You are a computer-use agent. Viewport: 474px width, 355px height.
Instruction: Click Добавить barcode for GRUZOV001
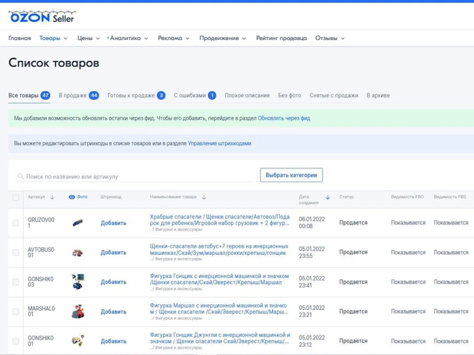tap(113, 223)
